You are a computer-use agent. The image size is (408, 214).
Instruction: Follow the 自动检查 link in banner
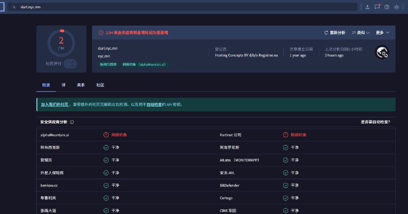pyautogui.click(x=154, y=105)
